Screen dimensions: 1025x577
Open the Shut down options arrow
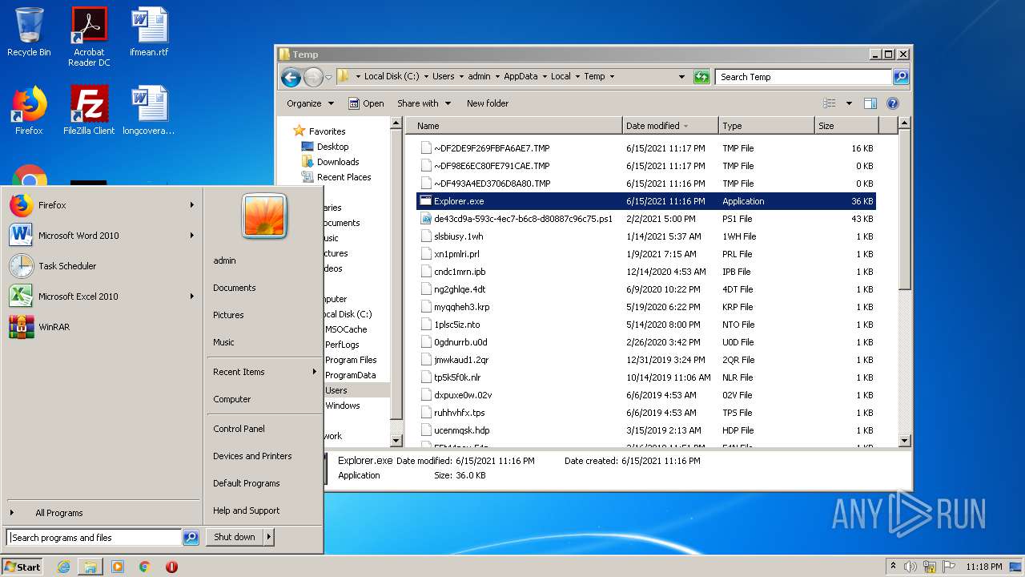(x=269, y=537)
